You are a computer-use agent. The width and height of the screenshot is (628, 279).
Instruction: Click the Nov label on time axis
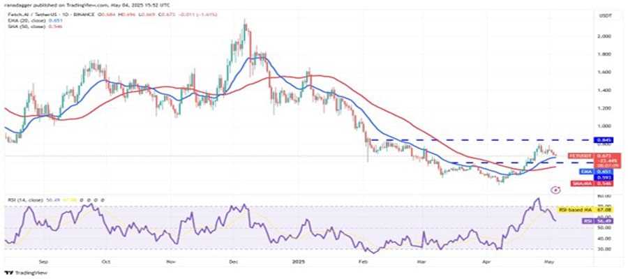click(171, 262)
